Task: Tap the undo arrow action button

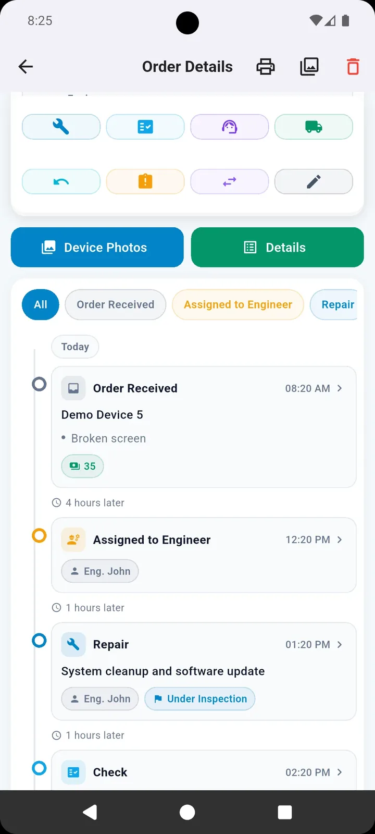Action: pos(61,181)
